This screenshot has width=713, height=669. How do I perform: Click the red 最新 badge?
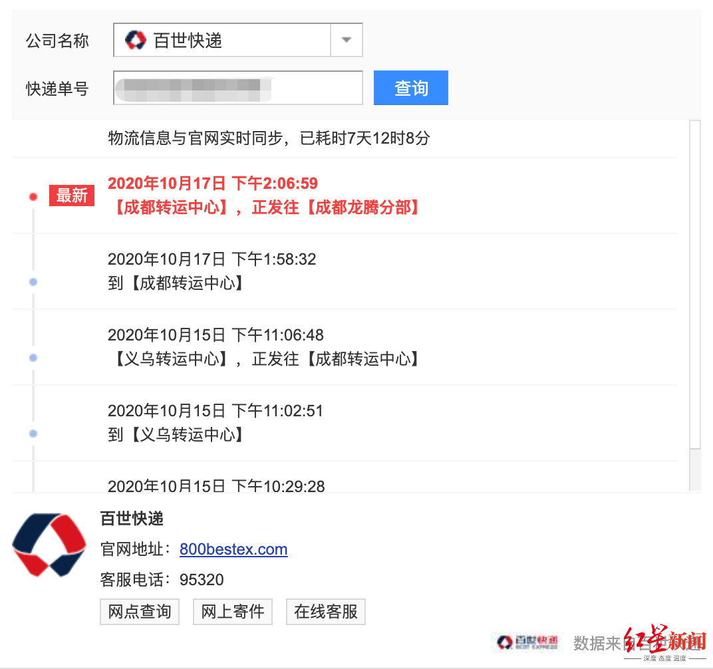click(72, 196)
